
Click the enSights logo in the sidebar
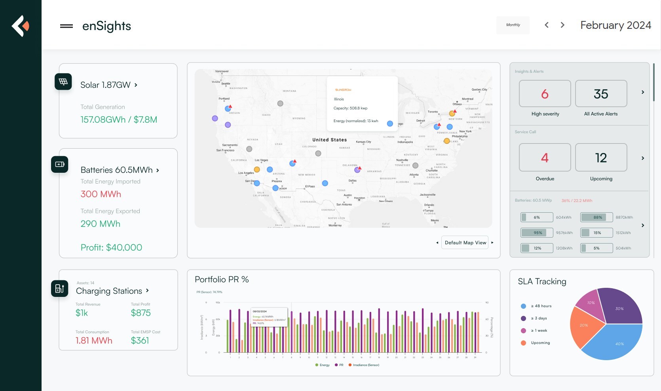click(x=21, y=26)
